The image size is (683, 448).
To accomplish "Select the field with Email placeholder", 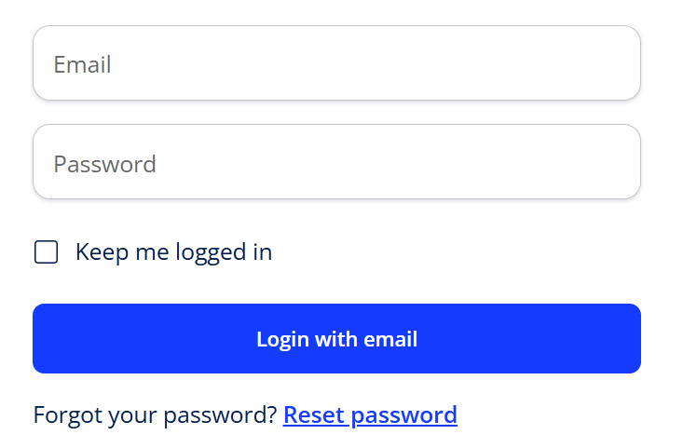I will pos(336,63).
